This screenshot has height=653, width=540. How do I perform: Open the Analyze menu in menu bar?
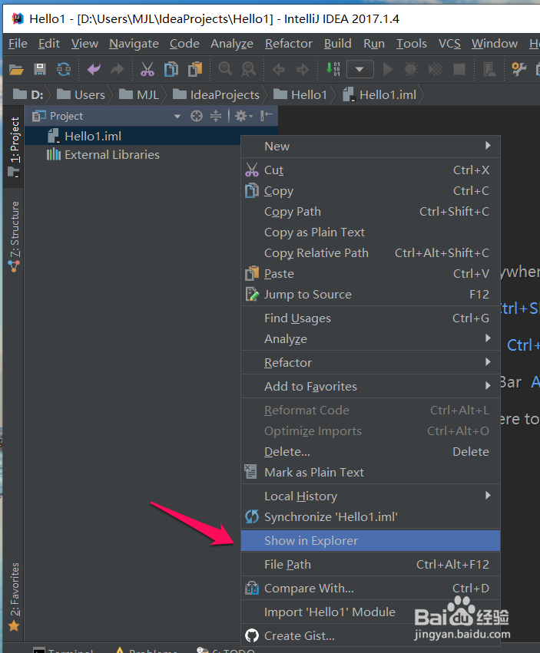(232, 44)
